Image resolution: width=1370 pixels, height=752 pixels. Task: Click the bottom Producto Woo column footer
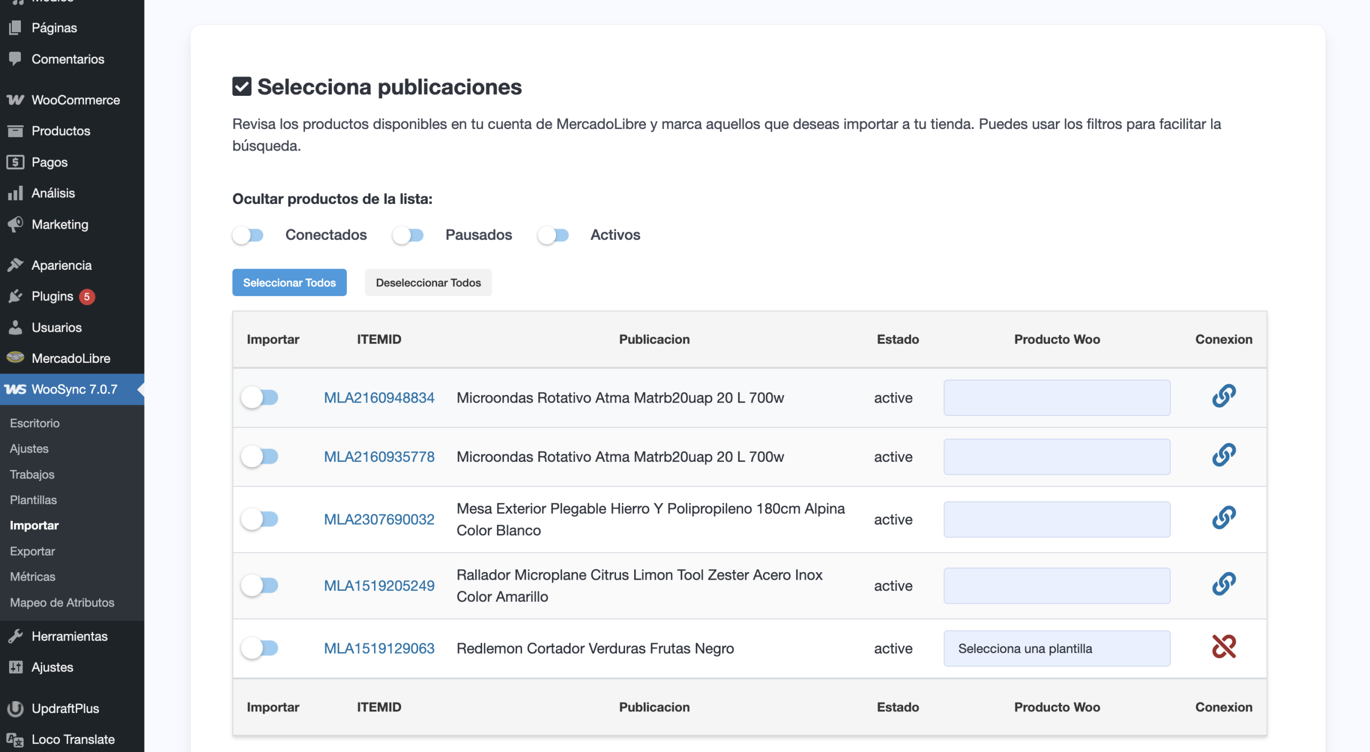1057,707
